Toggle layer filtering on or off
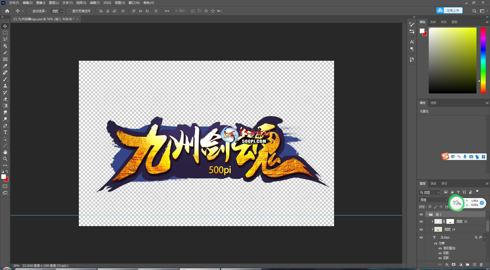490x270 pixels. point(477,192)
